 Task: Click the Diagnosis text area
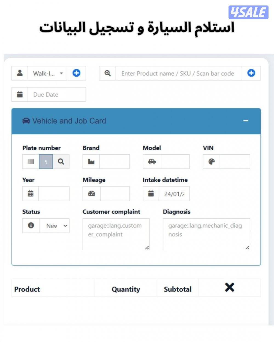pos(206,234)
